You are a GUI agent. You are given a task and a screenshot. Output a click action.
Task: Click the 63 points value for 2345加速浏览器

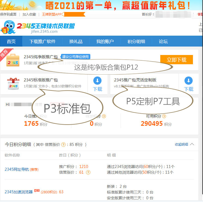pos(61,192)
